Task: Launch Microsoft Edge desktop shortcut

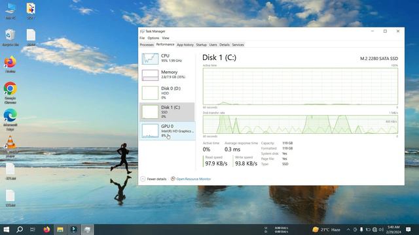Action: tap(10, 119)
